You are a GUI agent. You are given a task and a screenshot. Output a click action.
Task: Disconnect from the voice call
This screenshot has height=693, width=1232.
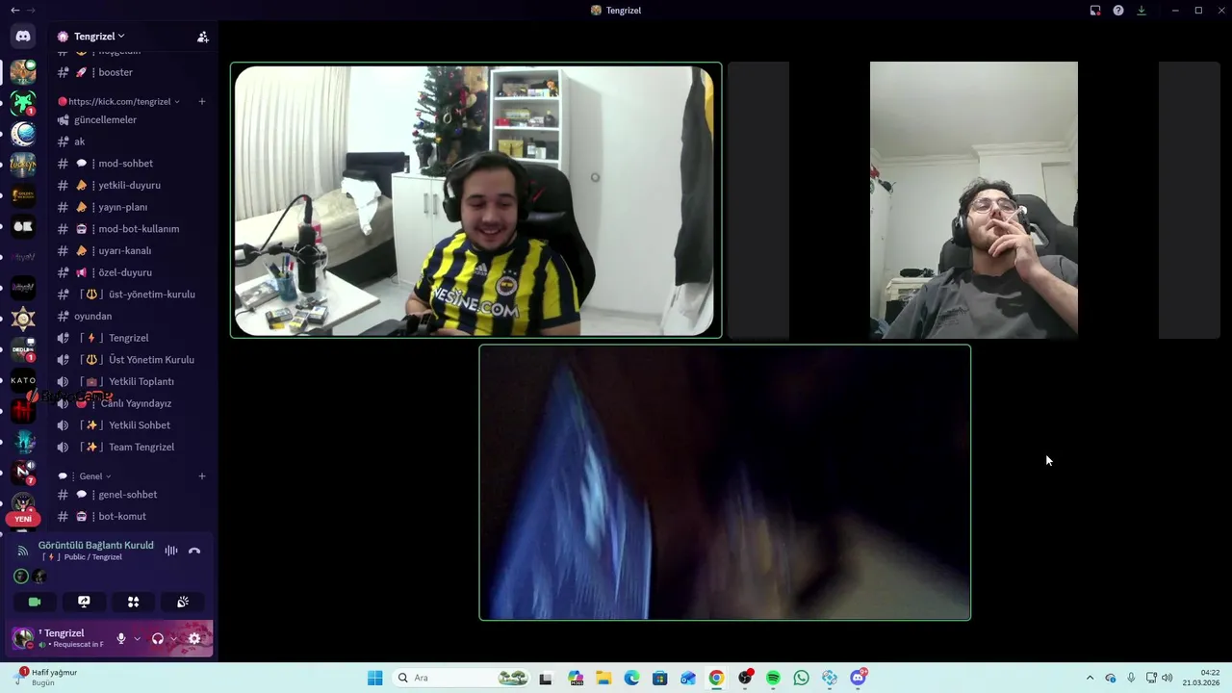[194, 551]
